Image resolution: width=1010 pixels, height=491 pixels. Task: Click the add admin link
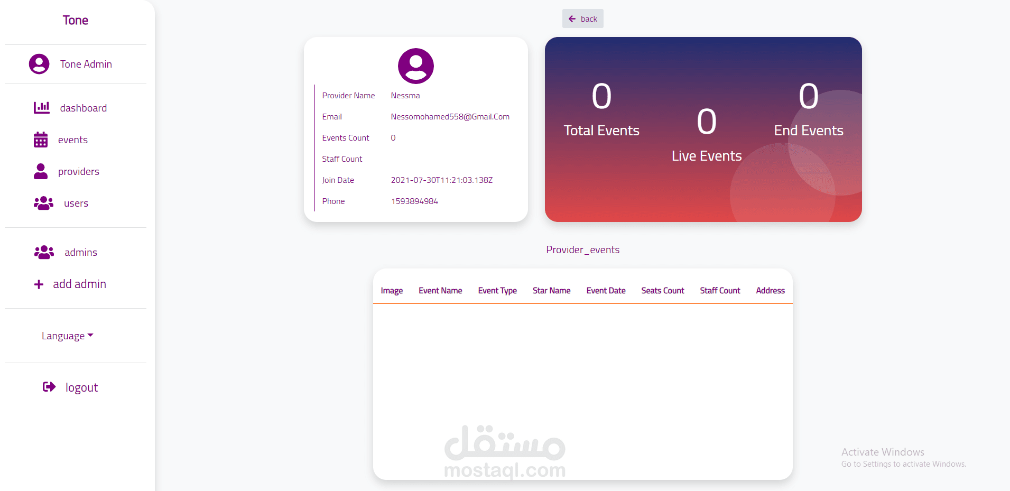pos(80,284)
